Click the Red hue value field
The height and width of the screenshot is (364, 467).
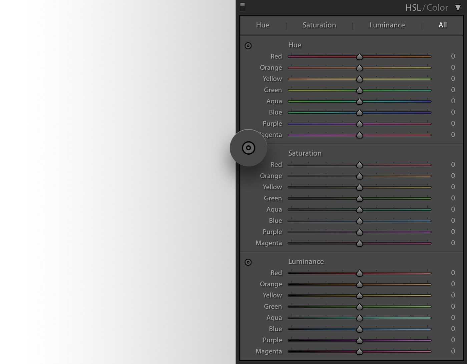coord(453,56)
